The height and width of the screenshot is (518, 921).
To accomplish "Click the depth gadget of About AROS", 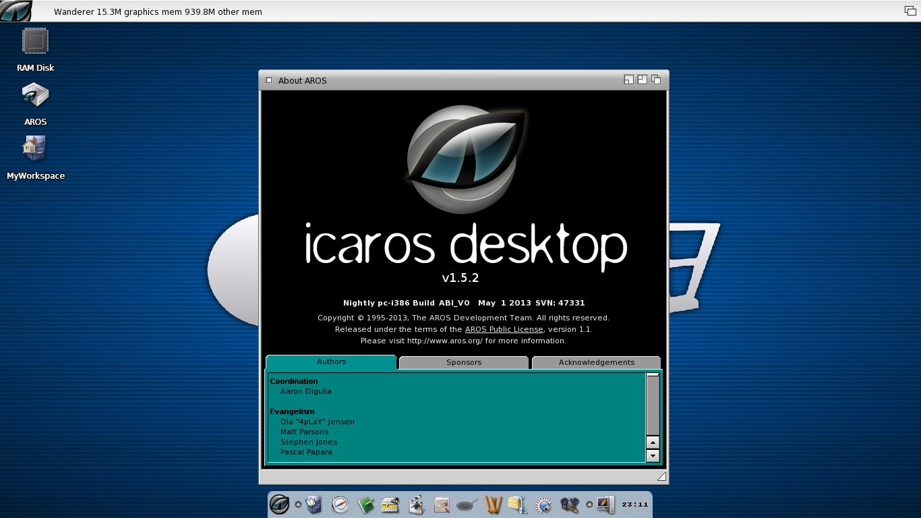I will [656, 80].
